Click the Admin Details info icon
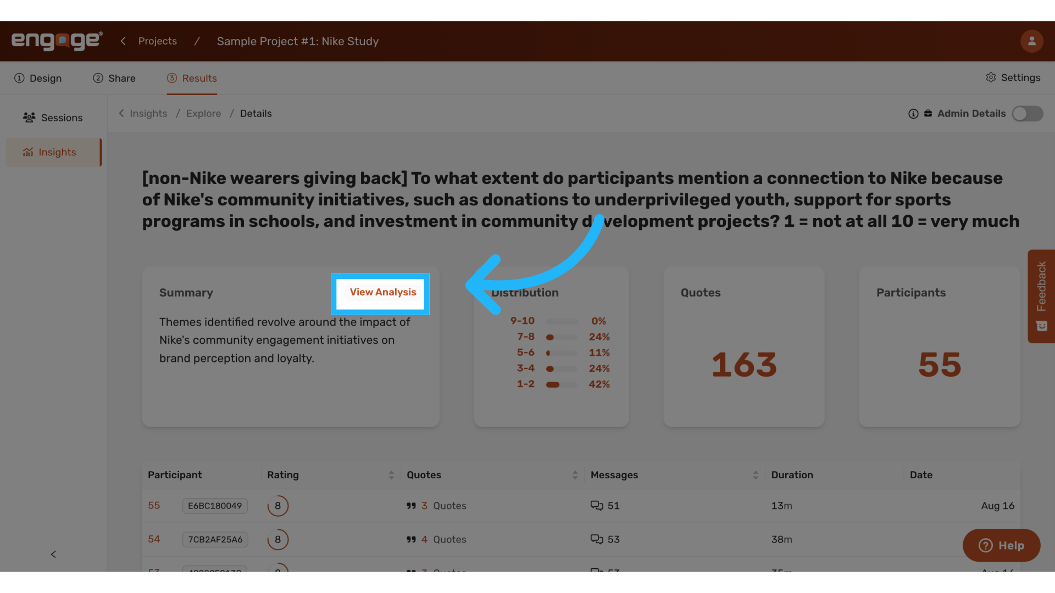 pos(913,114)
